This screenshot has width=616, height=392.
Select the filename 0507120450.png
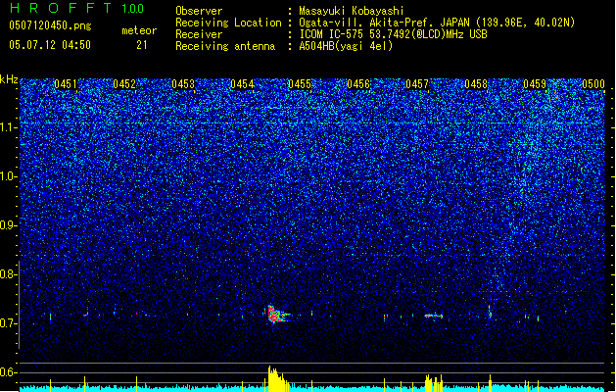coord(50,25)
